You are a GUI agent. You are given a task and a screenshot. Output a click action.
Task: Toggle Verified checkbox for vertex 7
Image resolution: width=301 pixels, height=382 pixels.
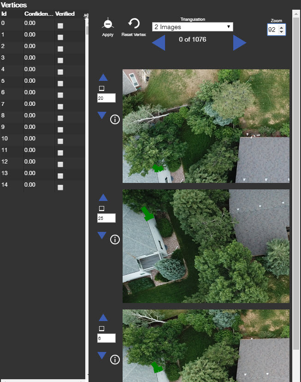pos(60,107)
